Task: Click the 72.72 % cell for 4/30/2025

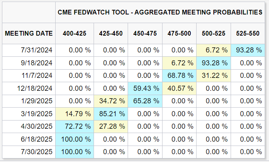Action: point(75,126)
